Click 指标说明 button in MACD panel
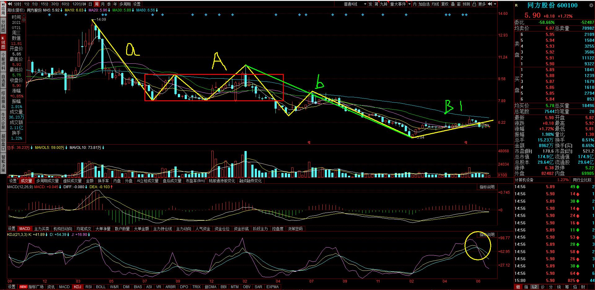Image resolution: width=595 pixels, height=290 pixels. [487, 187]
